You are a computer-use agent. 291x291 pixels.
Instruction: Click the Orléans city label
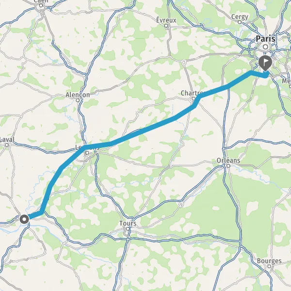click(228, 160)
